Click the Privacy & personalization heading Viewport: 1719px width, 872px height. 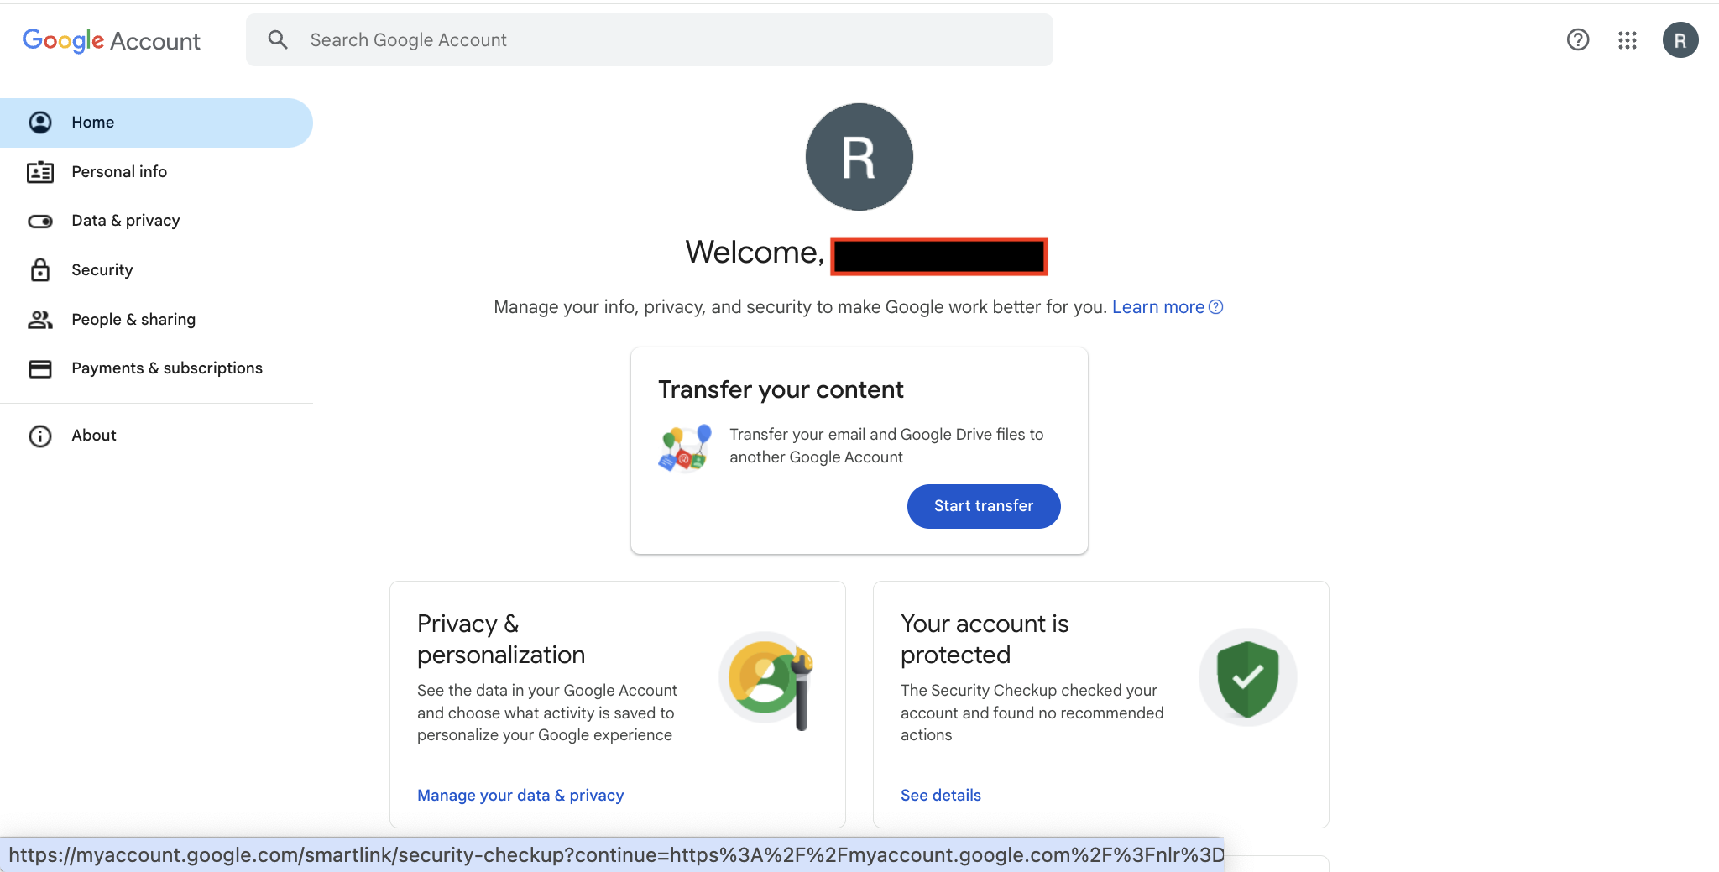[x=501, y=640]
